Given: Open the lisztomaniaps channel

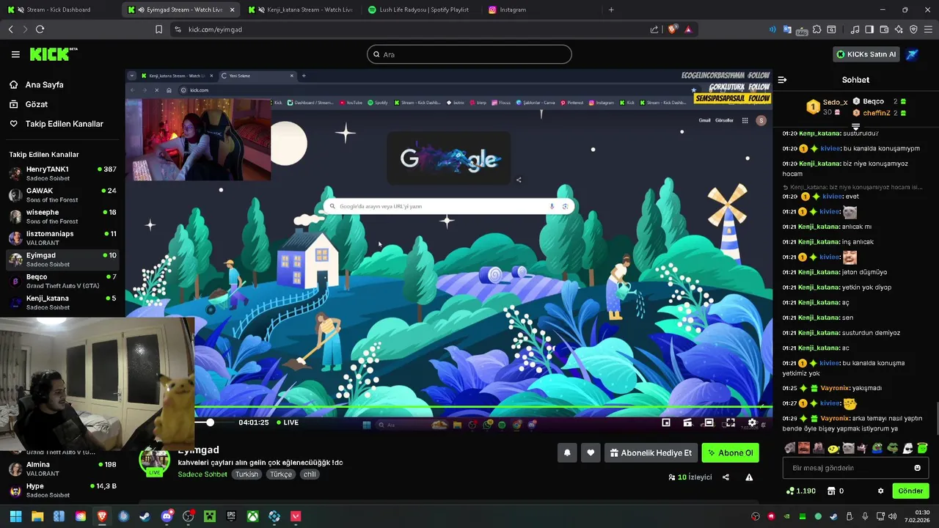Looking at the screenshot, I should [x=62, y=238].
